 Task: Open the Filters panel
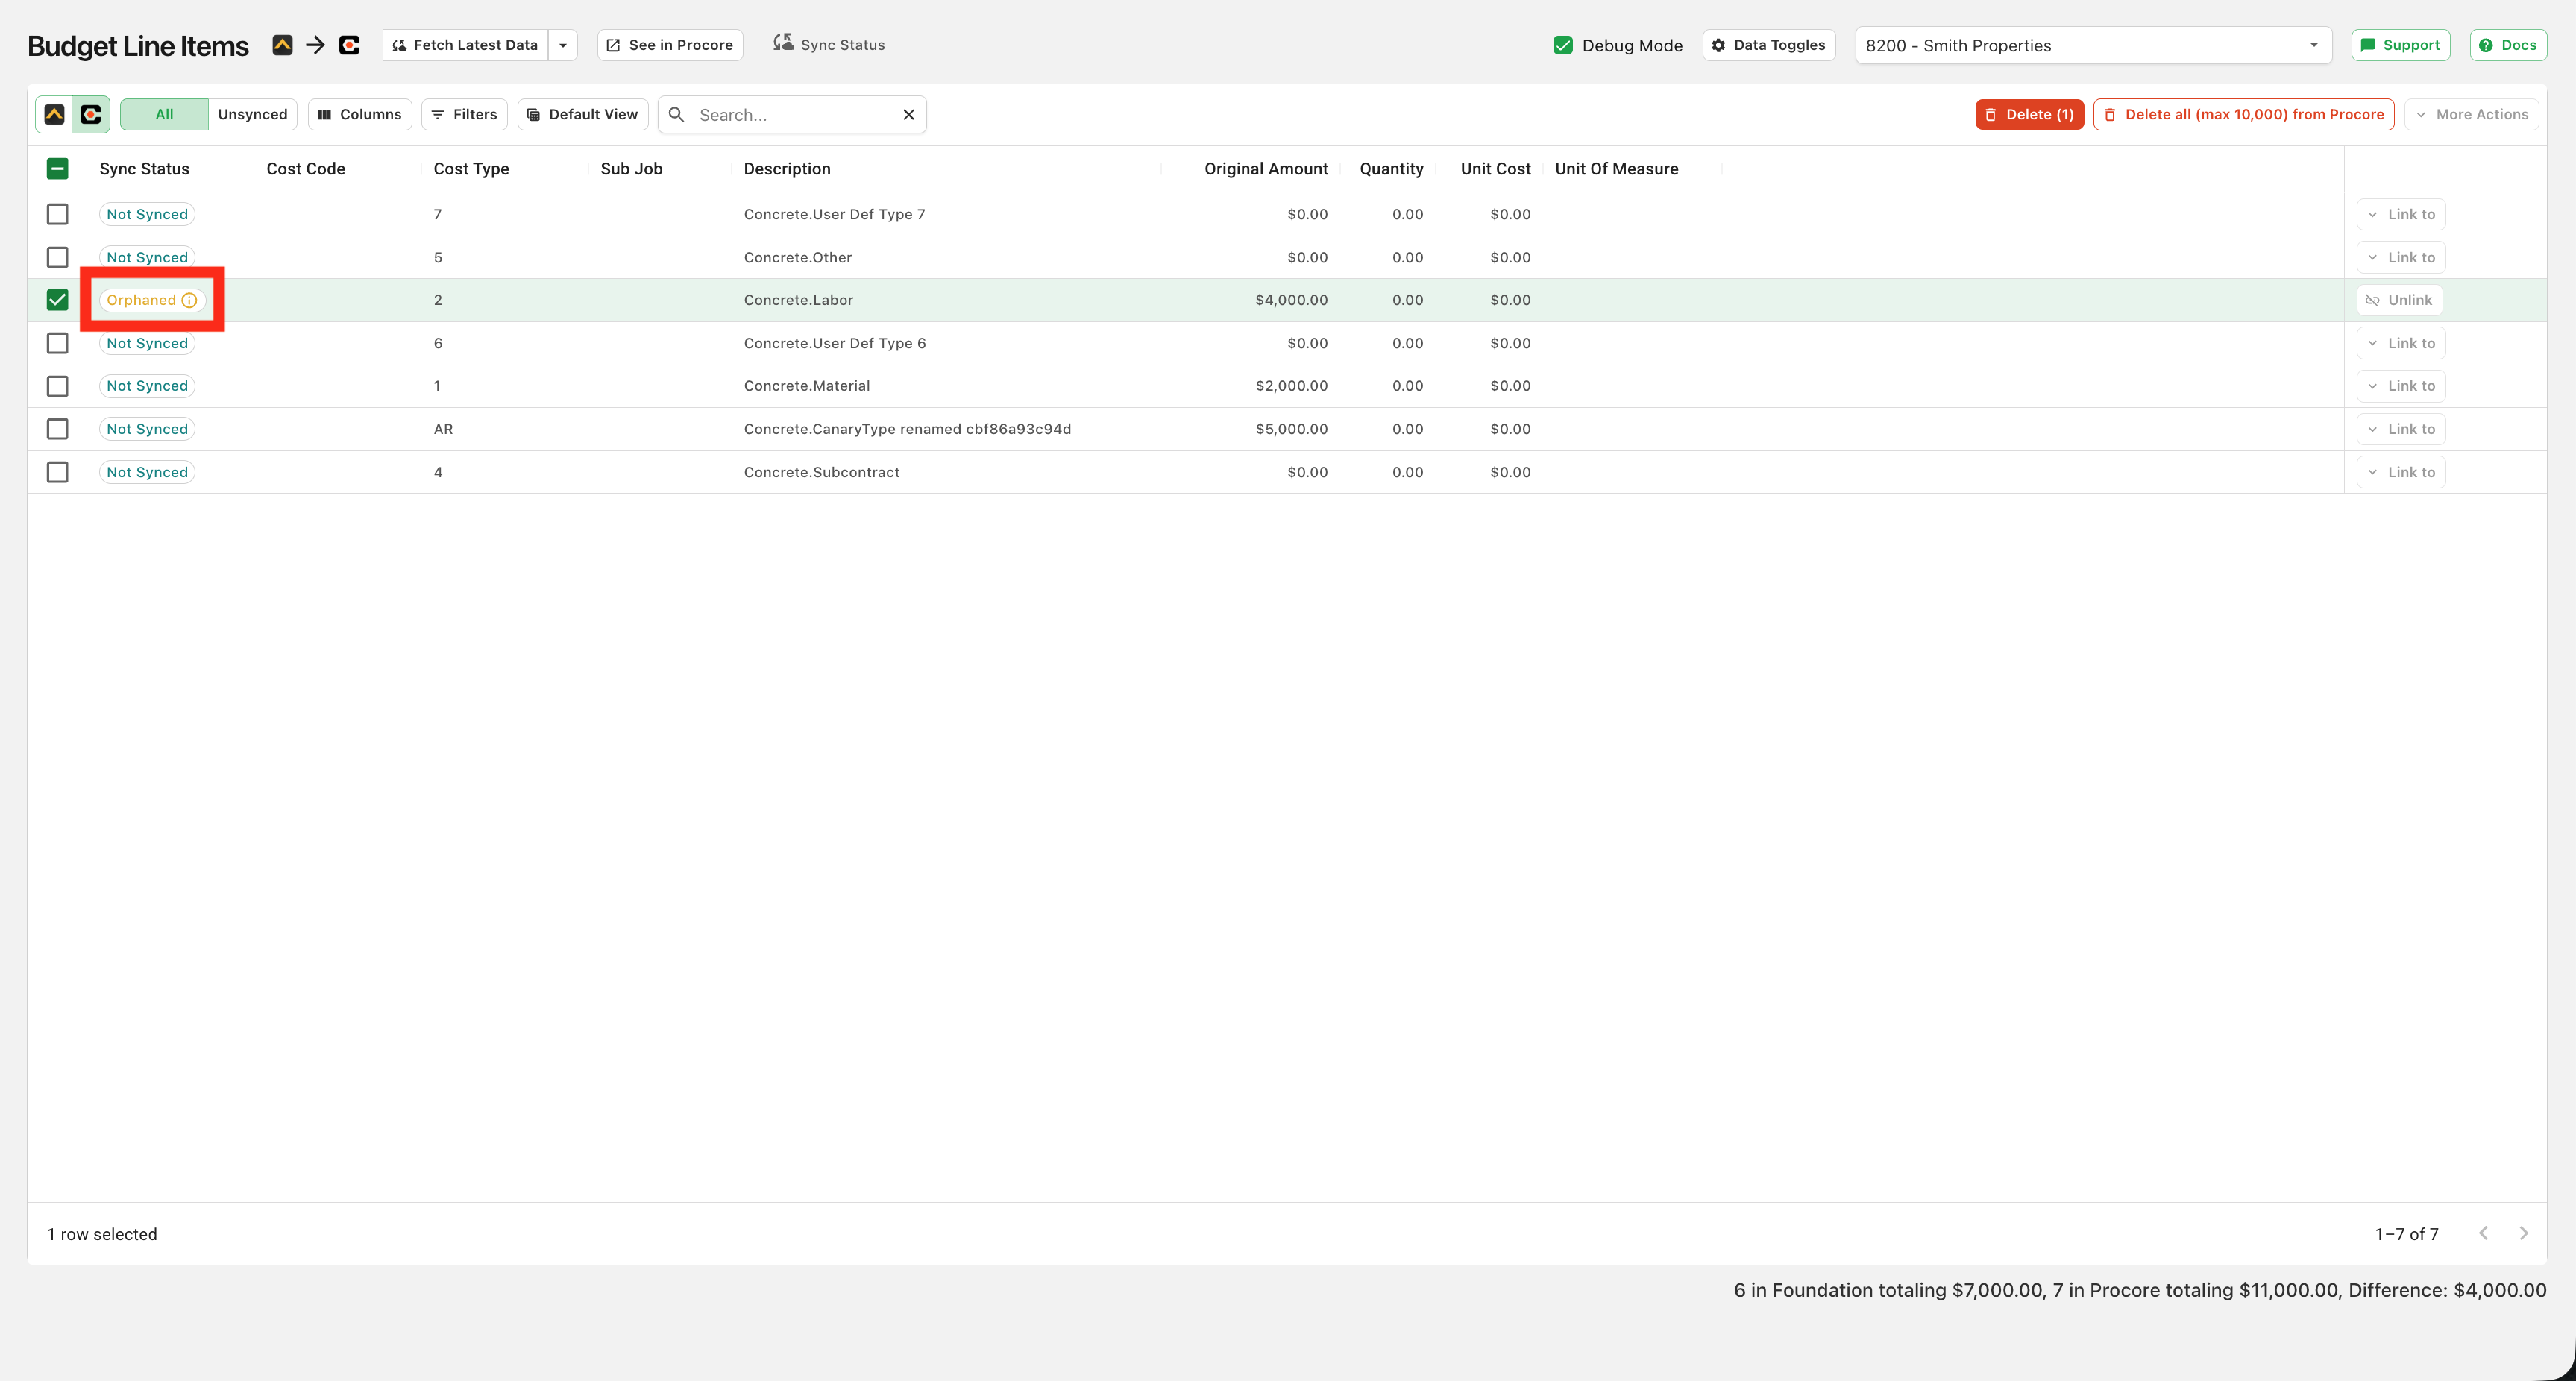464,115
